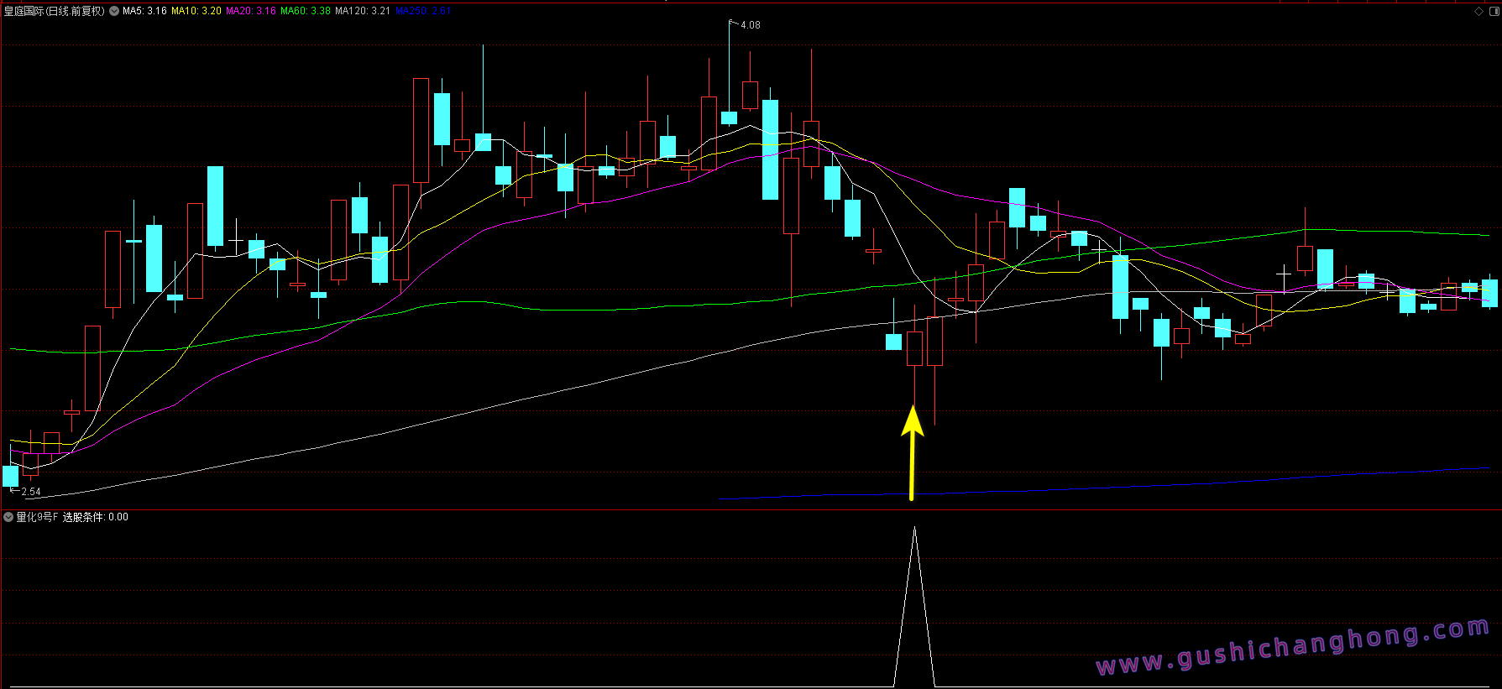Click the 量化9号F indicator name

[x=37, y=517]
